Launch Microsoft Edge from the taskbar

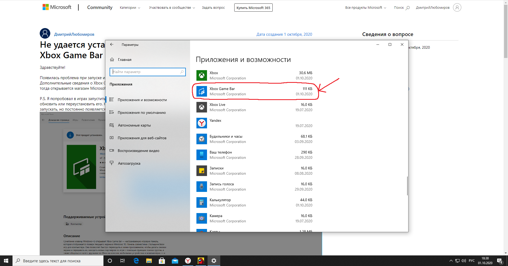pos(136,261)
